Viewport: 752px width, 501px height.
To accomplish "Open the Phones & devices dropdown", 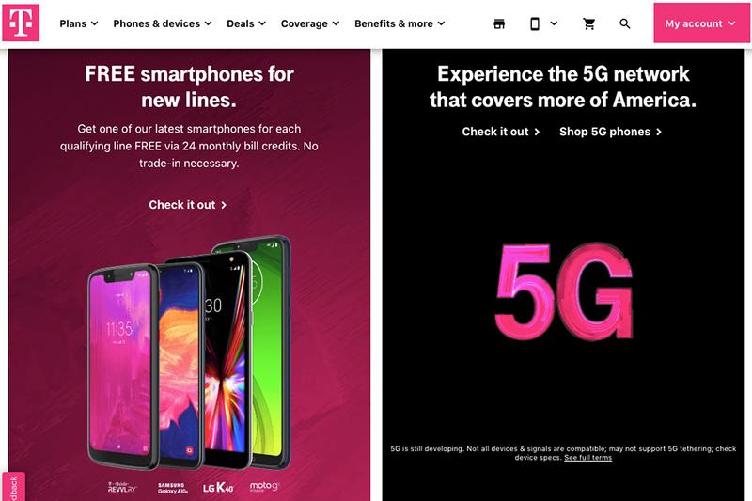I will (x=162, y=23).
